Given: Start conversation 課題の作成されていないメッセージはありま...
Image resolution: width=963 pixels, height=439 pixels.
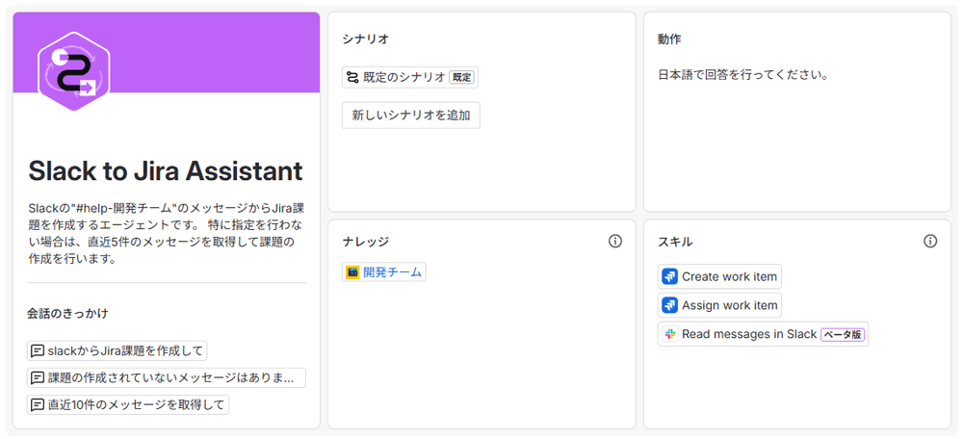Looking at the screenshot, I should [167, 378].
